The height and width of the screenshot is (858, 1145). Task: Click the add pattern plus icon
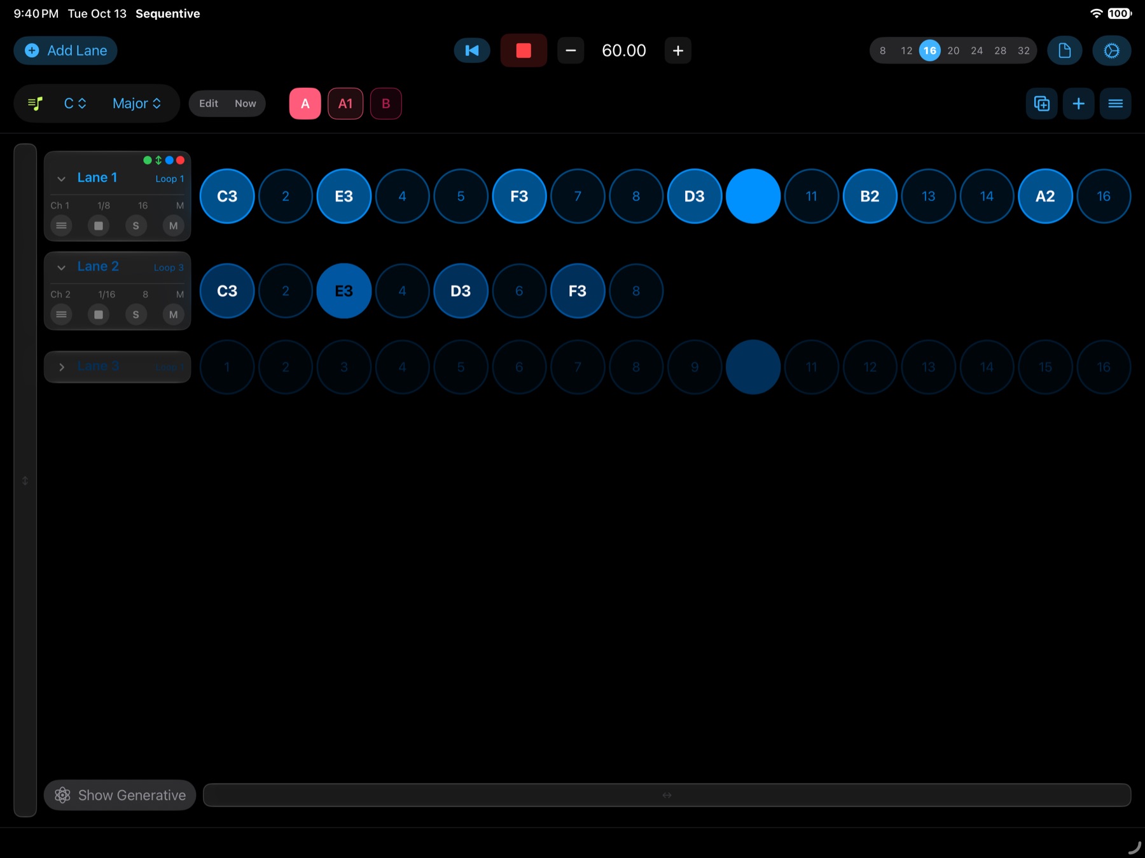(1079, 103)
